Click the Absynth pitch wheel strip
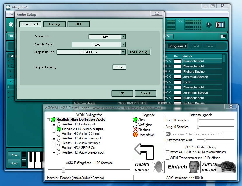The image size is (242, 186). 24,159
